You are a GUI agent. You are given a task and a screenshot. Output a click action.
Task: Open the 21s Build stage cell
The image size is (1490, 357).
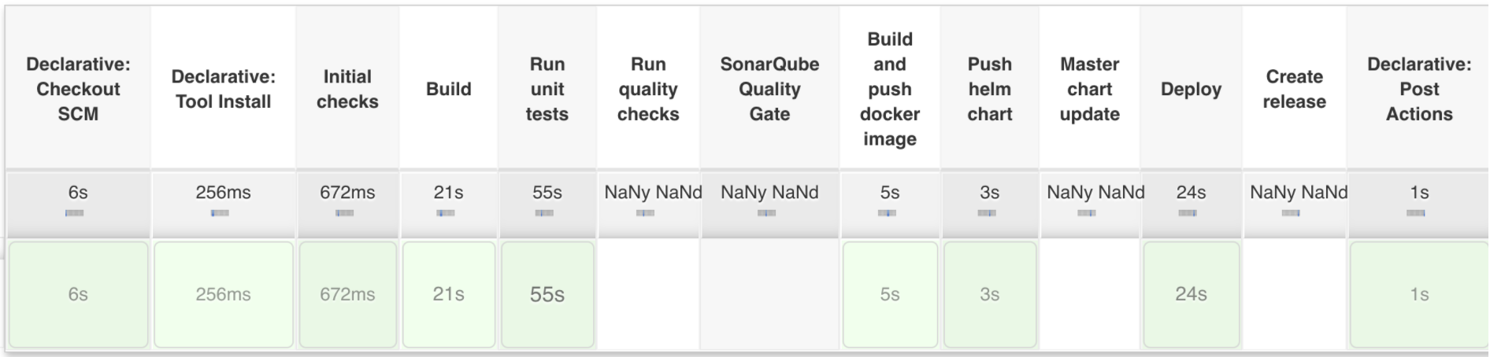point(449,294)
